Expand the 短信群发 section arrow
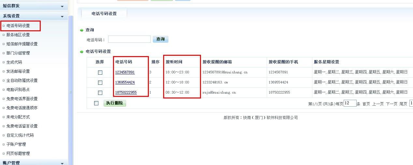This screenshot has height=165, width=413. [x=62, y=6]
